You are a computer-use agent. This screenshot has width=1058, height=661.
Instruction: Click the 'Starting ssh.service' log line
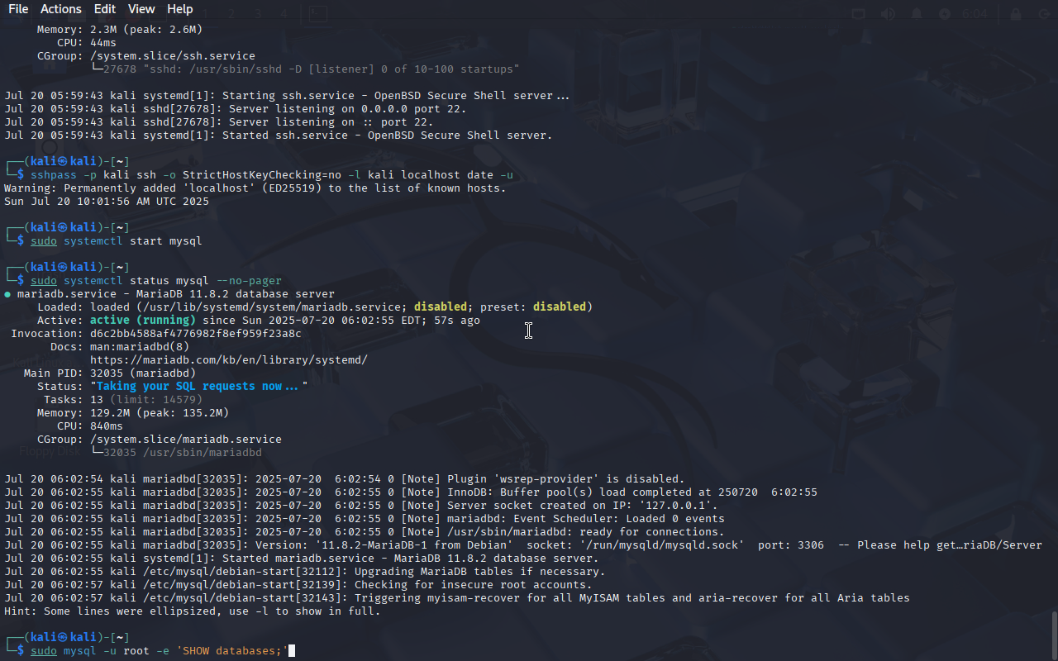(x=287, y=96)
